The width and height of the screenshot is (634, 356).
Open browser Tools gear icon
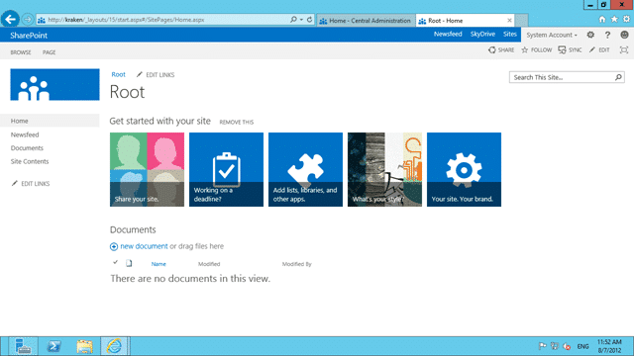tap(626, 19)
